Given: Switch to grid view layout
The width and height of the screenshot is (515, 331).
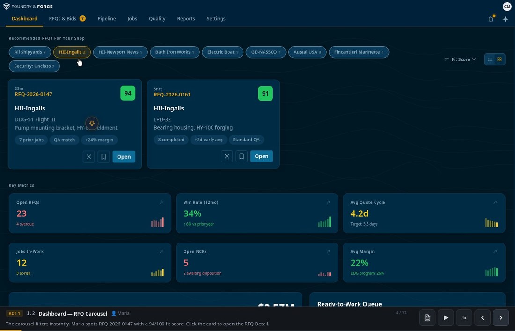Looking at the screenshot, I should (499, 59).
